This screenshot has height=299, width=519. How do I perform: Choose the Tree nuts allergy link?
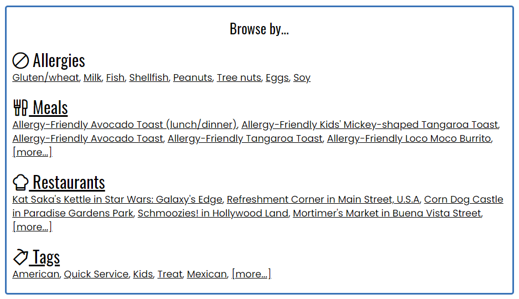pos(239,78)
